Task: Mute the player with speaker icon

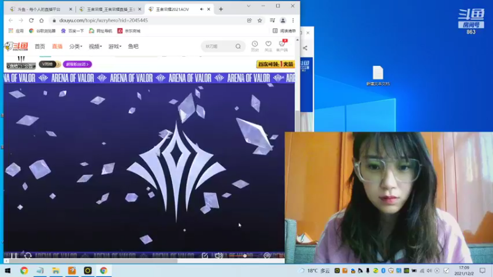Action: 219,255
